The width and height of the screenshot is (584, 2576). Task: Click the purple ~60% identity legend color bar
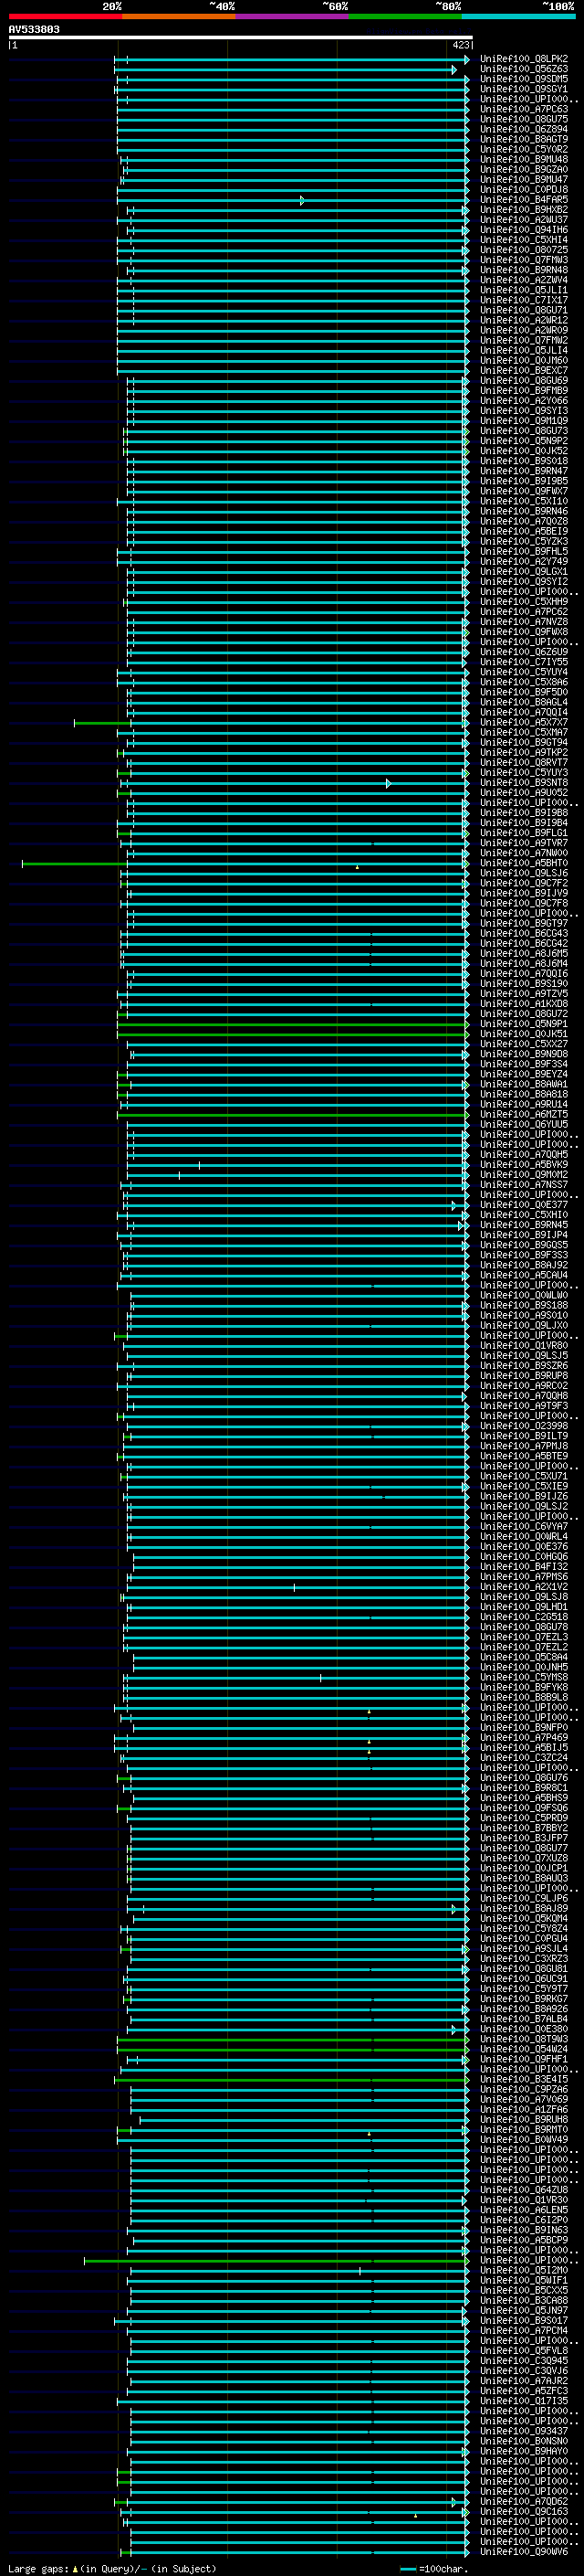coord(293,16)
